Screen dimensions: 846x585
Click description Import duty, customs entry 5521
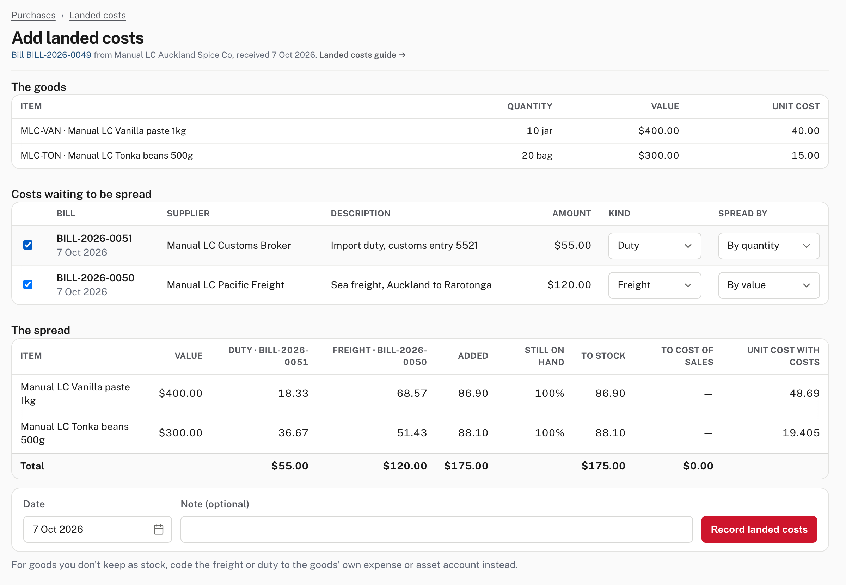click(404, 245)
